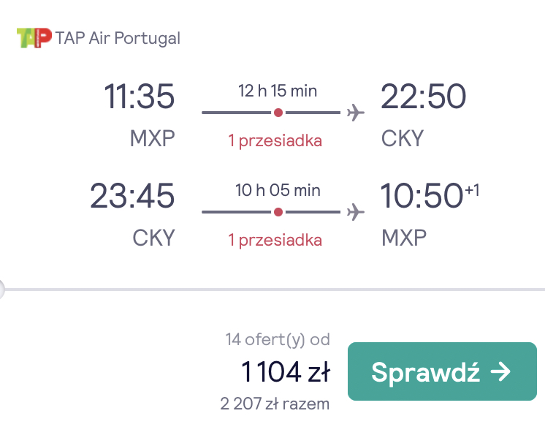
Task: Click the return flight airplane icon
Action: tap(356, 212)
